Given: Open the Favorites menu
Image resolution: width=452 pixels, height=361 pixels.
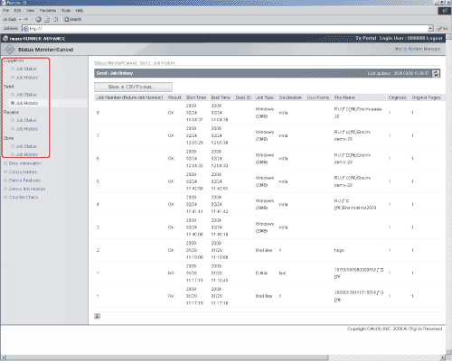Looking at the screenshot, I should click(x=48, y=11).
